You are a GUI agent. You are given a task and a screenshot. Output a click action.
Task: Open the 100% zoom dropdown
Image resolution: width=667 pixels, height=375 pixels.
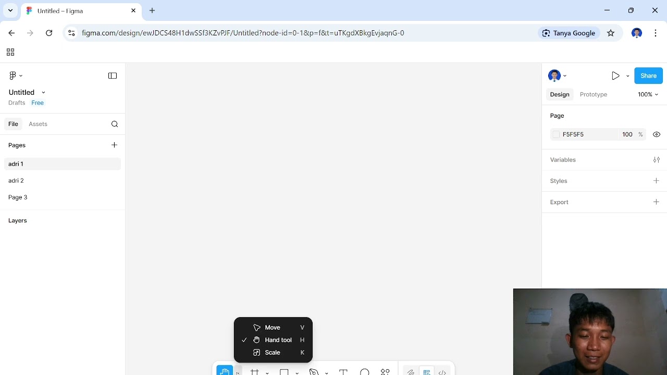(x=648, y=94)
